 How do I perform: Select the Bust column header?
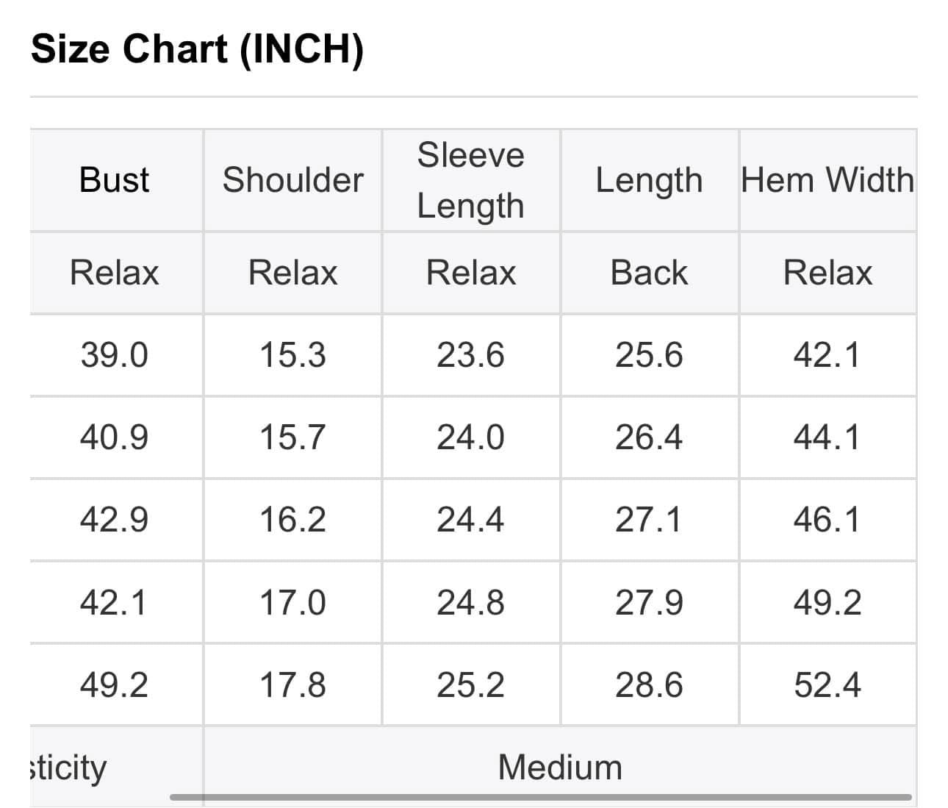pos(114,180)
